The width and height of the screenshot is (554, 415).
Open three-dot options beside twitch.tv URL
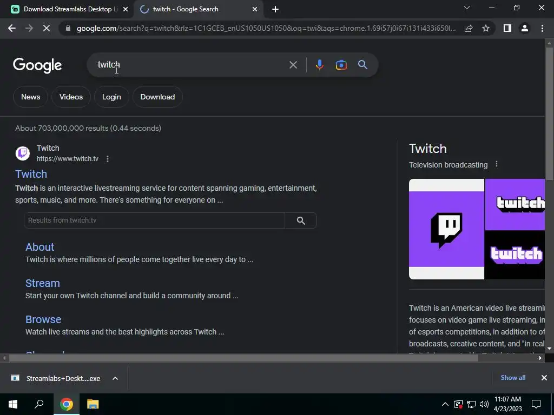108,159
